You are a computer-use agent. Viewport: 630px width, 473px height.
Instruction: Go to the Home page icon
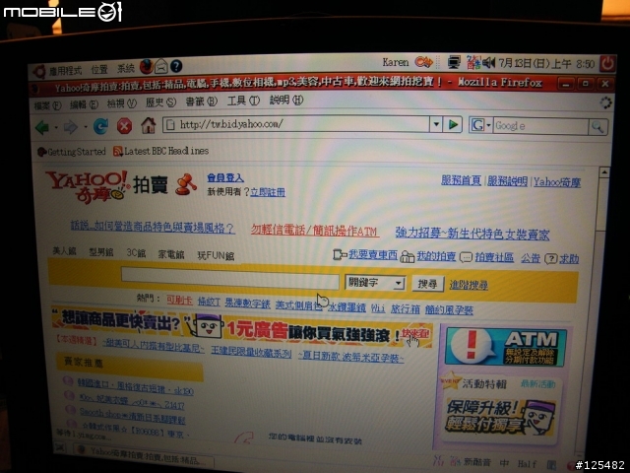(x=149, y=125)
